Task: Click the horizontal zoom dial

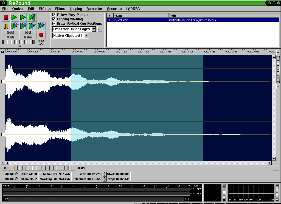Action: tap(41, 168)
